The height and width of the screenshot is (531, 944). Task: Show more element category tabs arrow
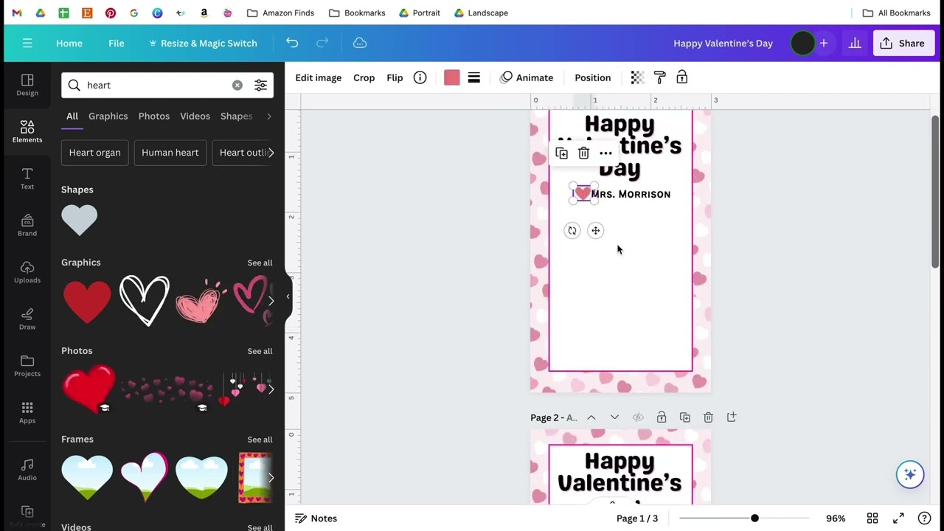[269, 116]
